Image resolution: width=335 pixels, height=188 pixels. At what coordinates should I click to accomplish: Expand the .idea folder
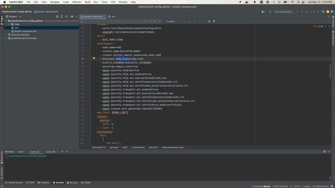click(9, 25)
